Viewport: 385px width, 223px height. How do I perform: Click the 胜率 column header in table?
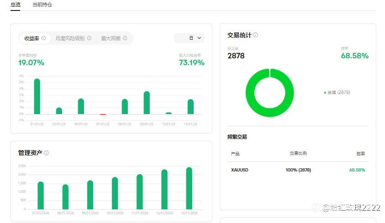[361, 154]
